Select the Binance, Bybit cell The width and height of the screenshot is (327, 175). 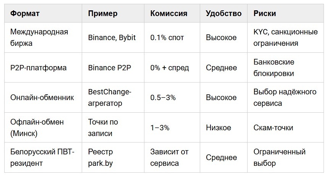click(113, 37)
